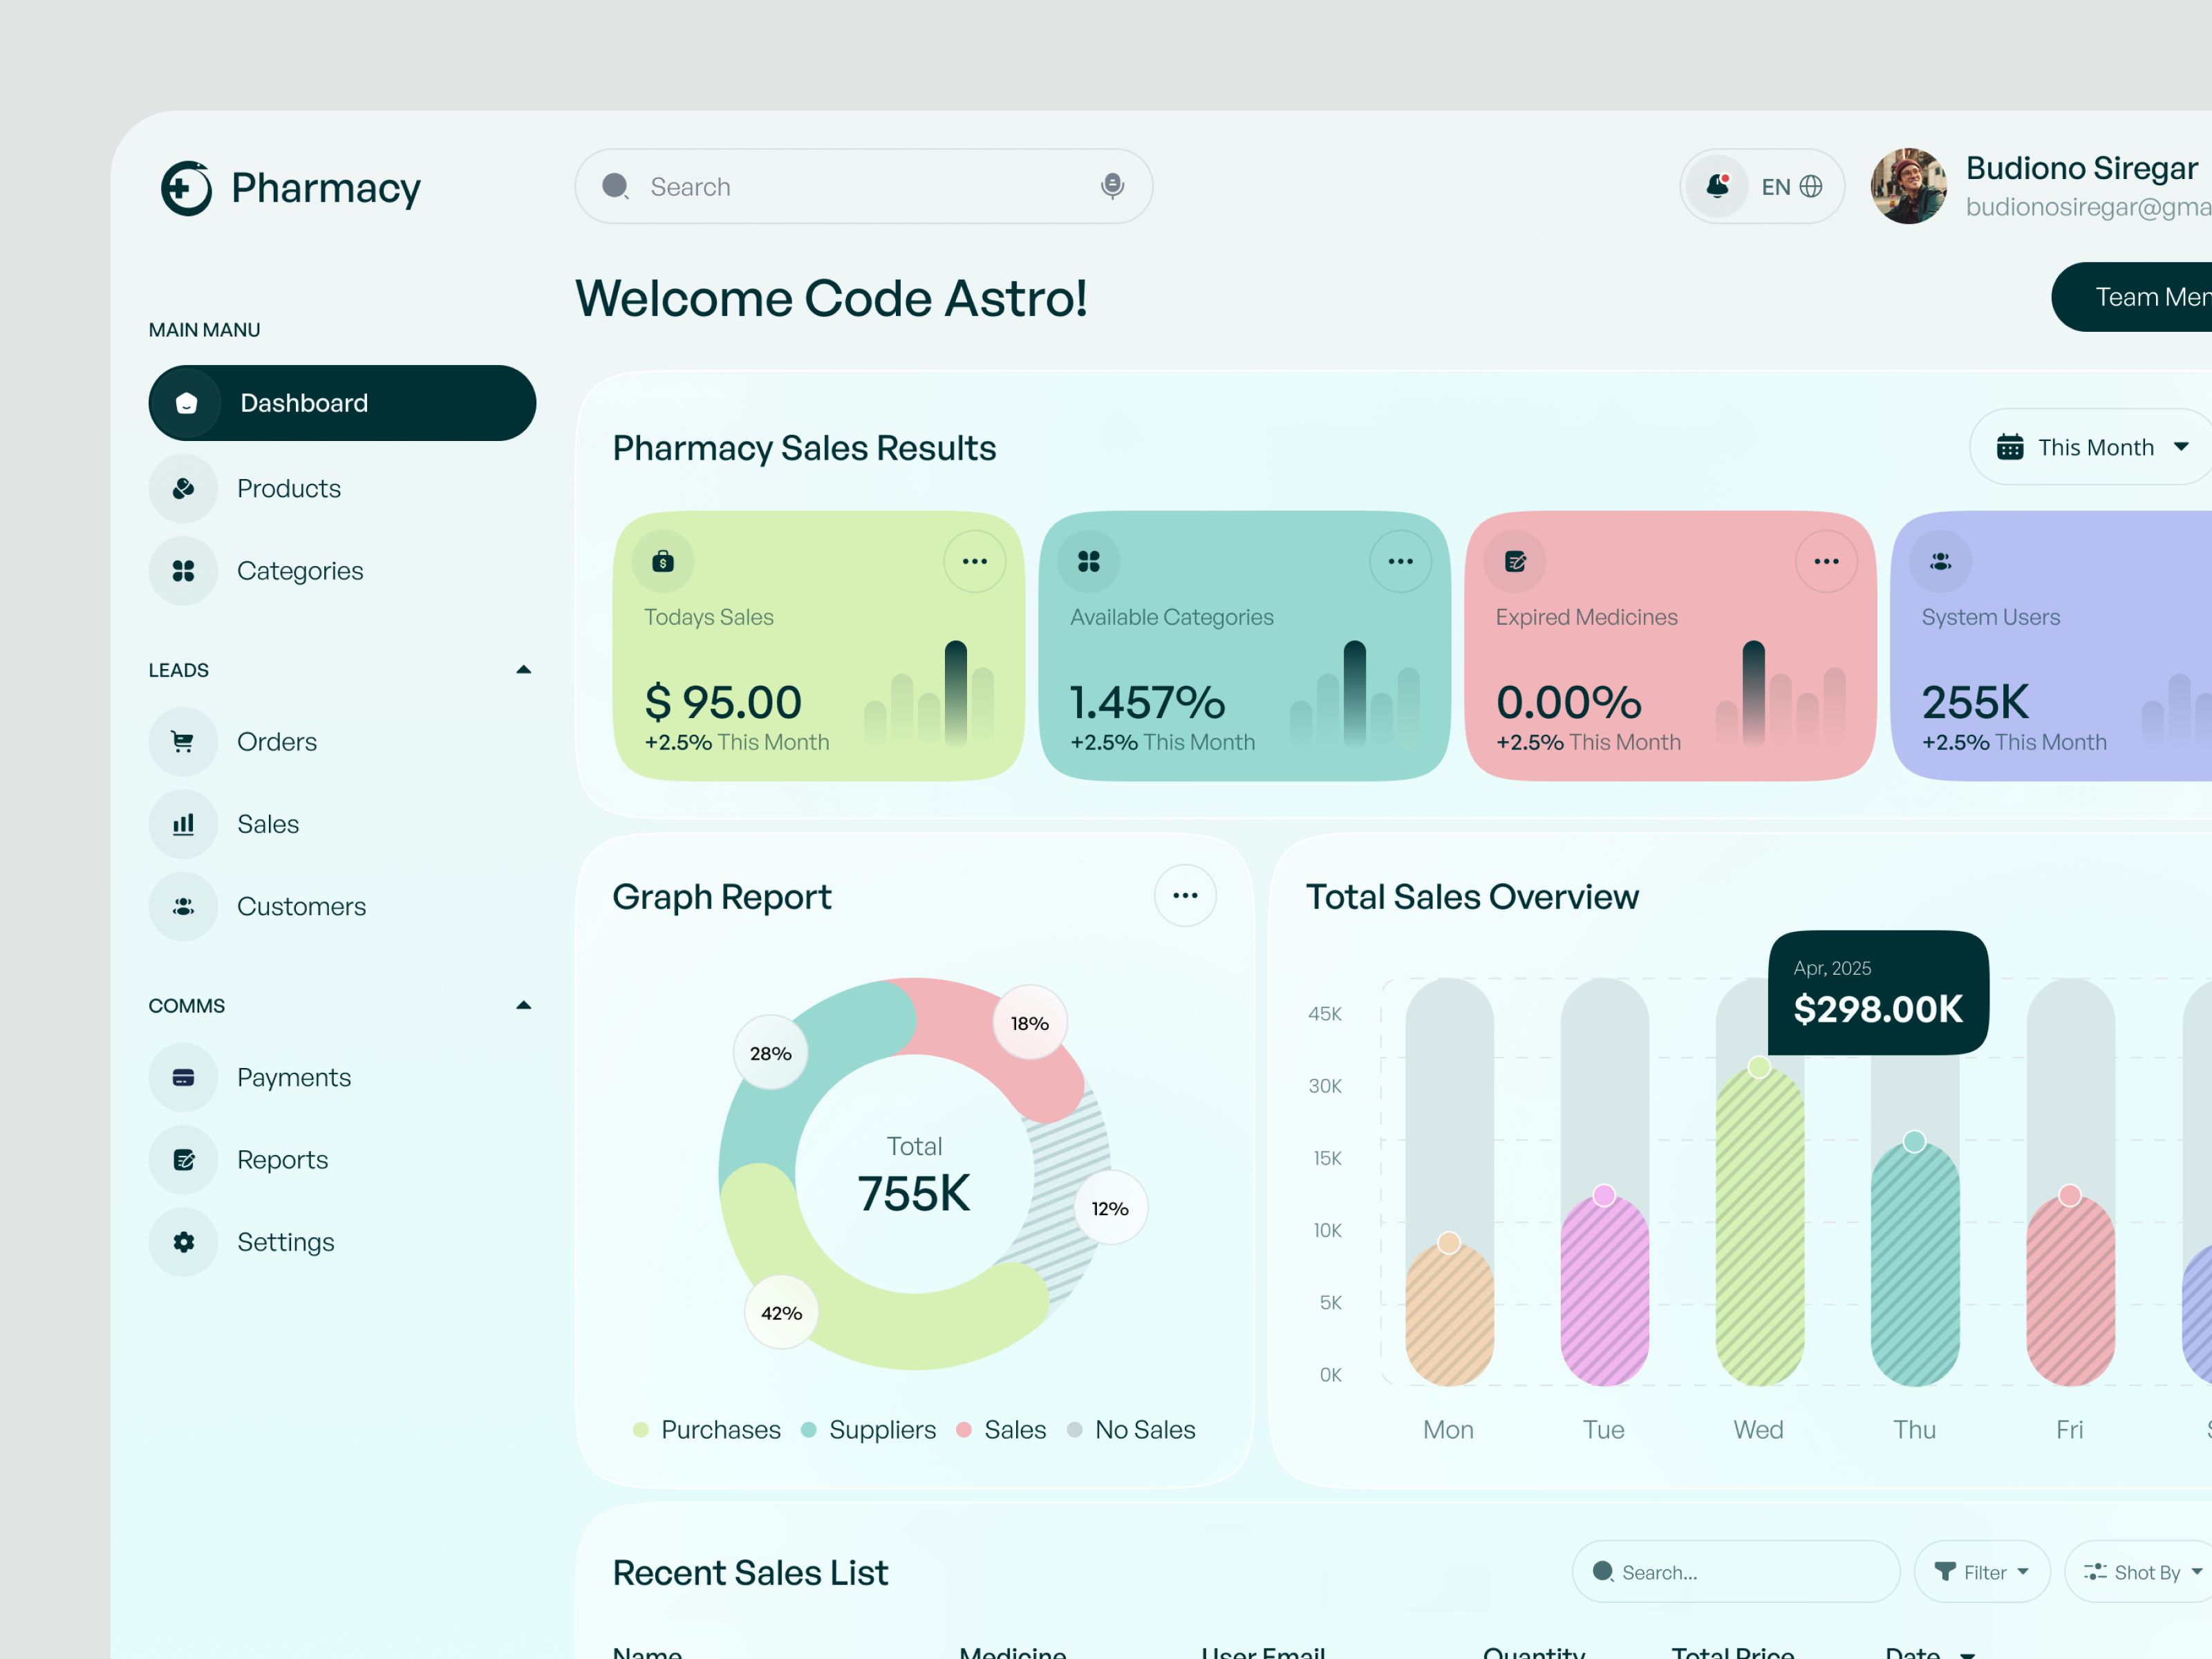This screenshot has width=2212, height=1659.
Task: Select the Sales bar-chart icon
Action: coord(183,824)
